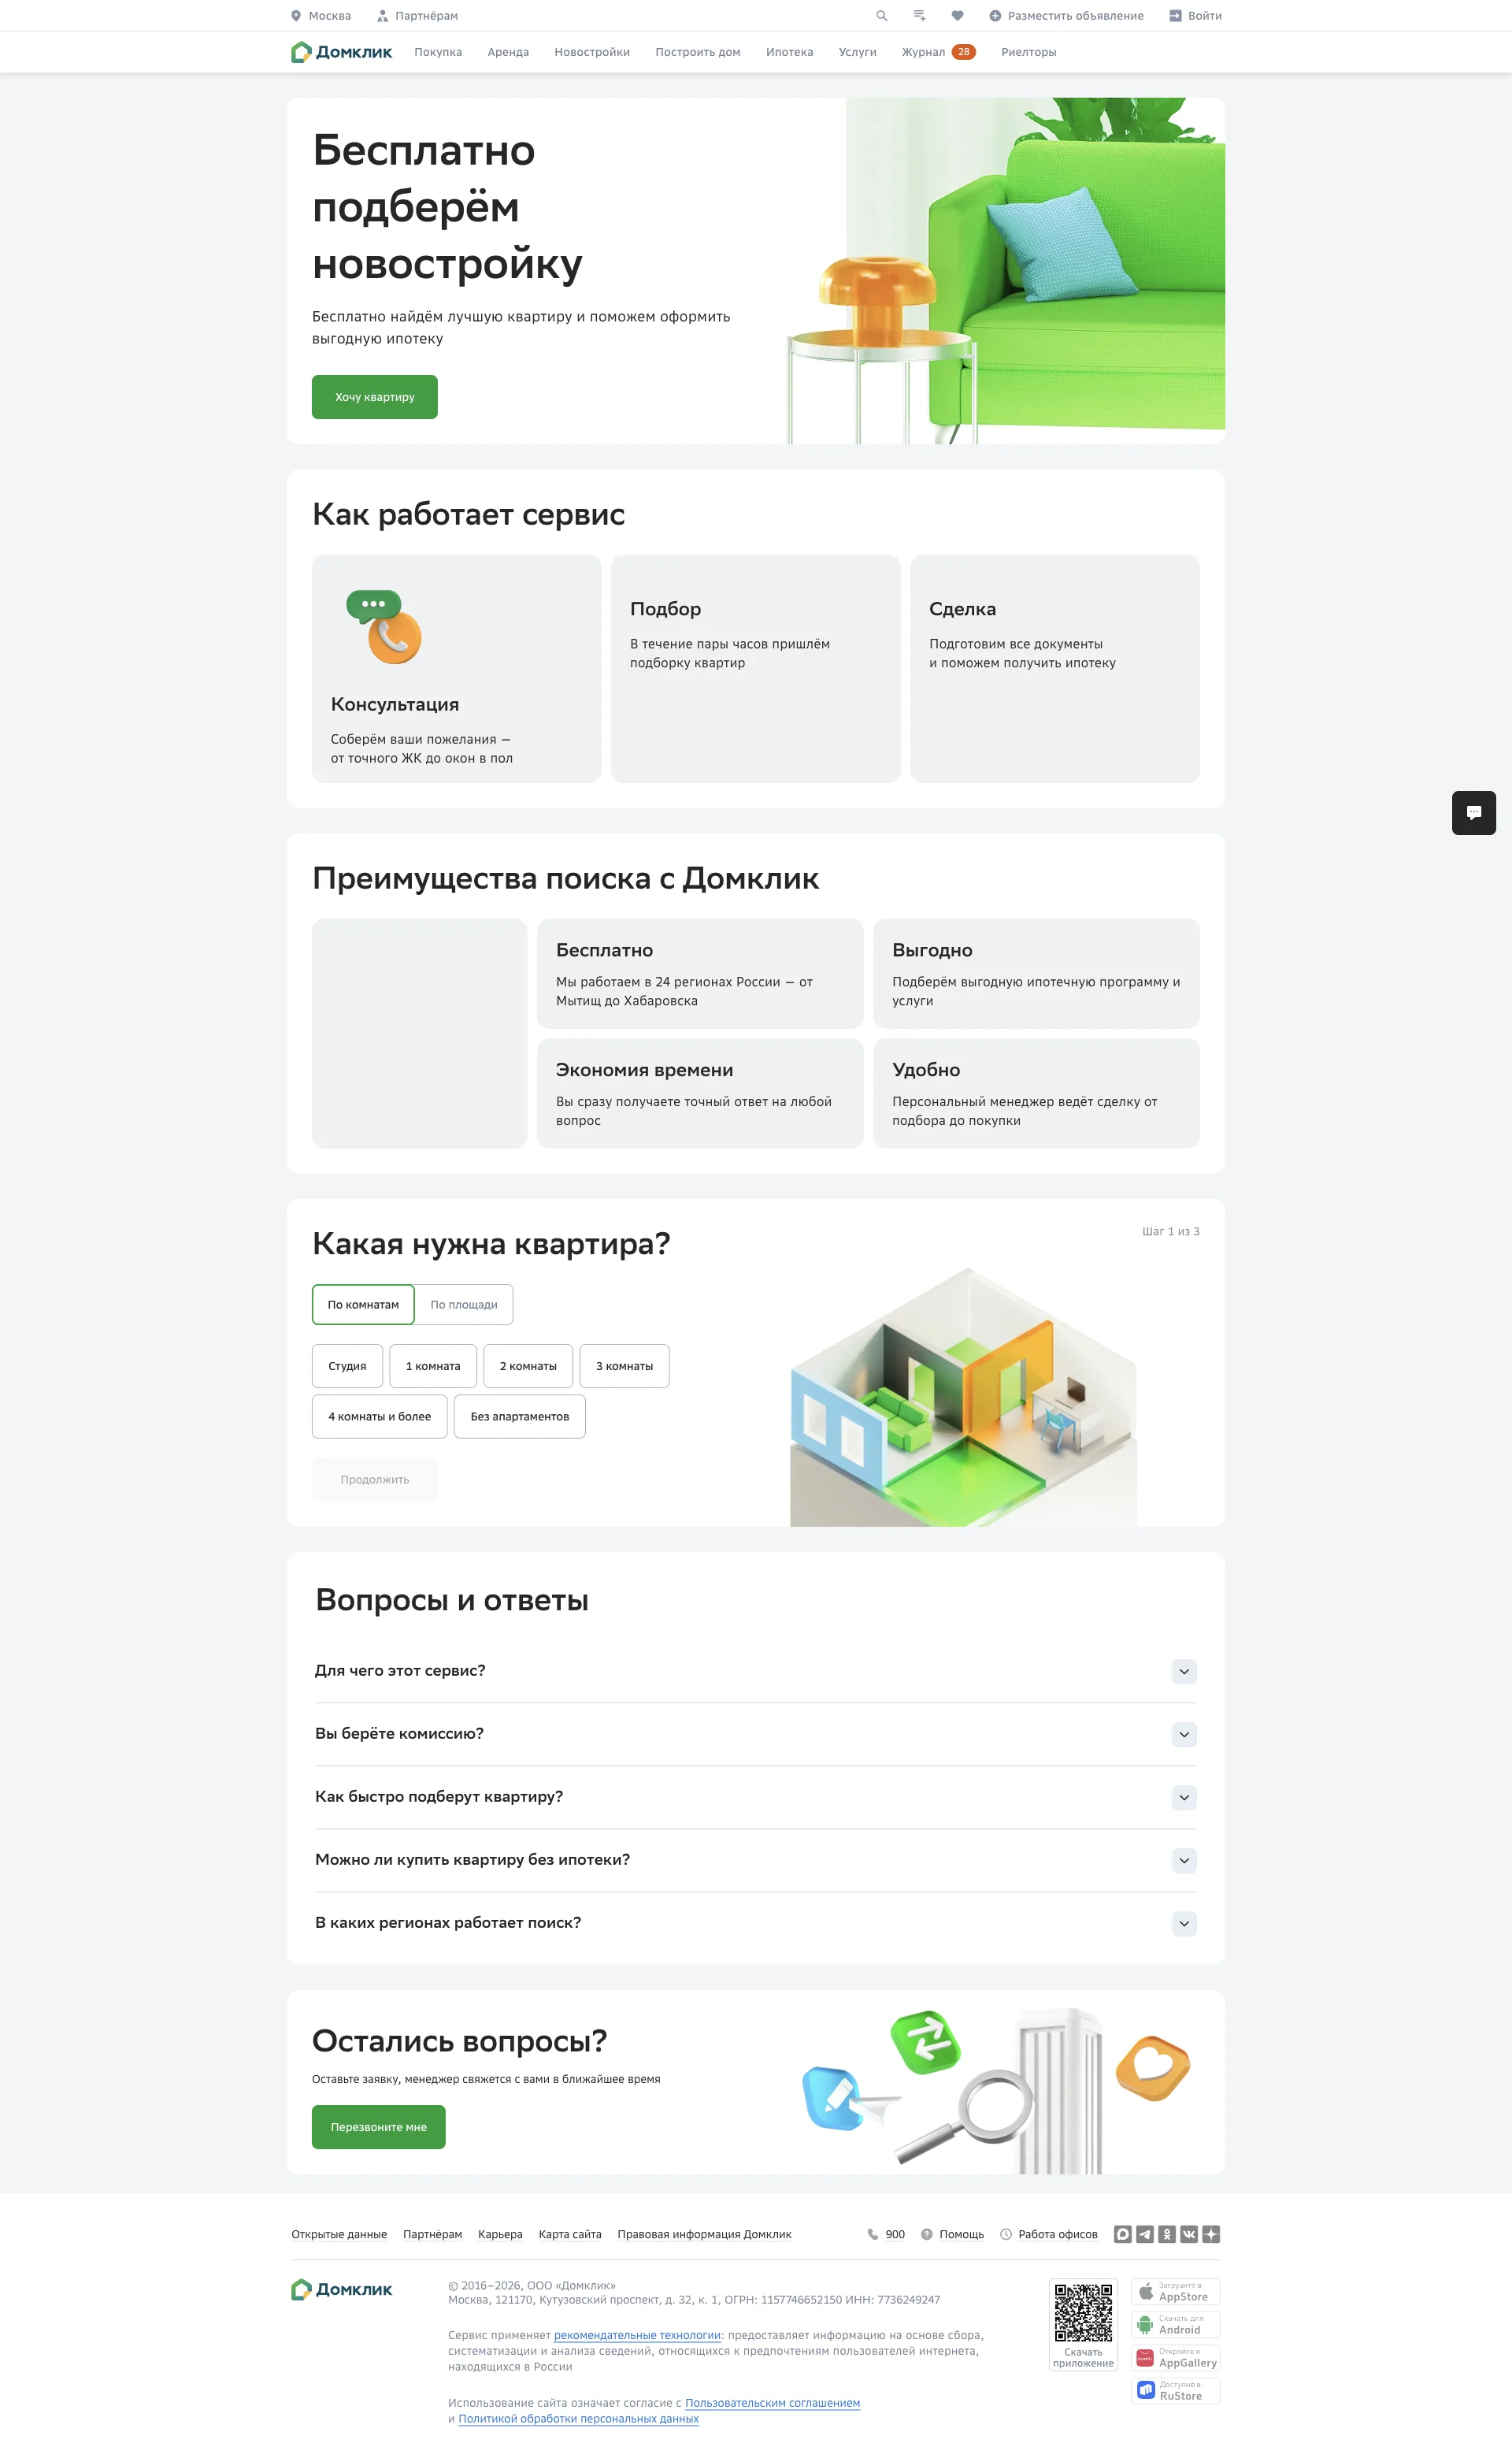Open the VK social icon in footer
Viewport: 1512px width, 2458px height.
(x=1189, y=2234)
